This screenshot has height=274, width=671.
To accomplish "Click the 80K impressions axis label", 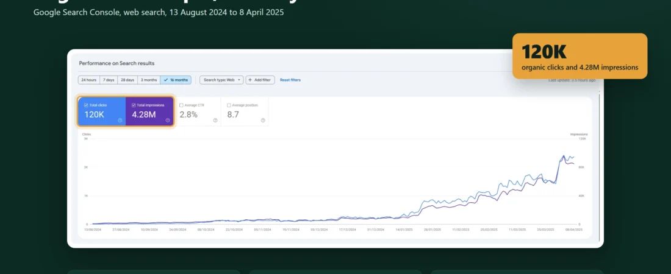I will pos(581,167).
